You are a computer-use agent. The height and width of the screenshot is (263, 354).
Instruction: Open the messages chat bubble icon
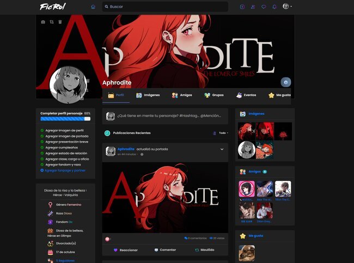[x=264, y=7]
